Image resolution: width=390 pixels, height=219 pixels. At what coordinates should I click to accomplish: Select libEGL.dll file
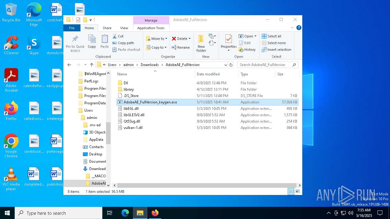207,109
